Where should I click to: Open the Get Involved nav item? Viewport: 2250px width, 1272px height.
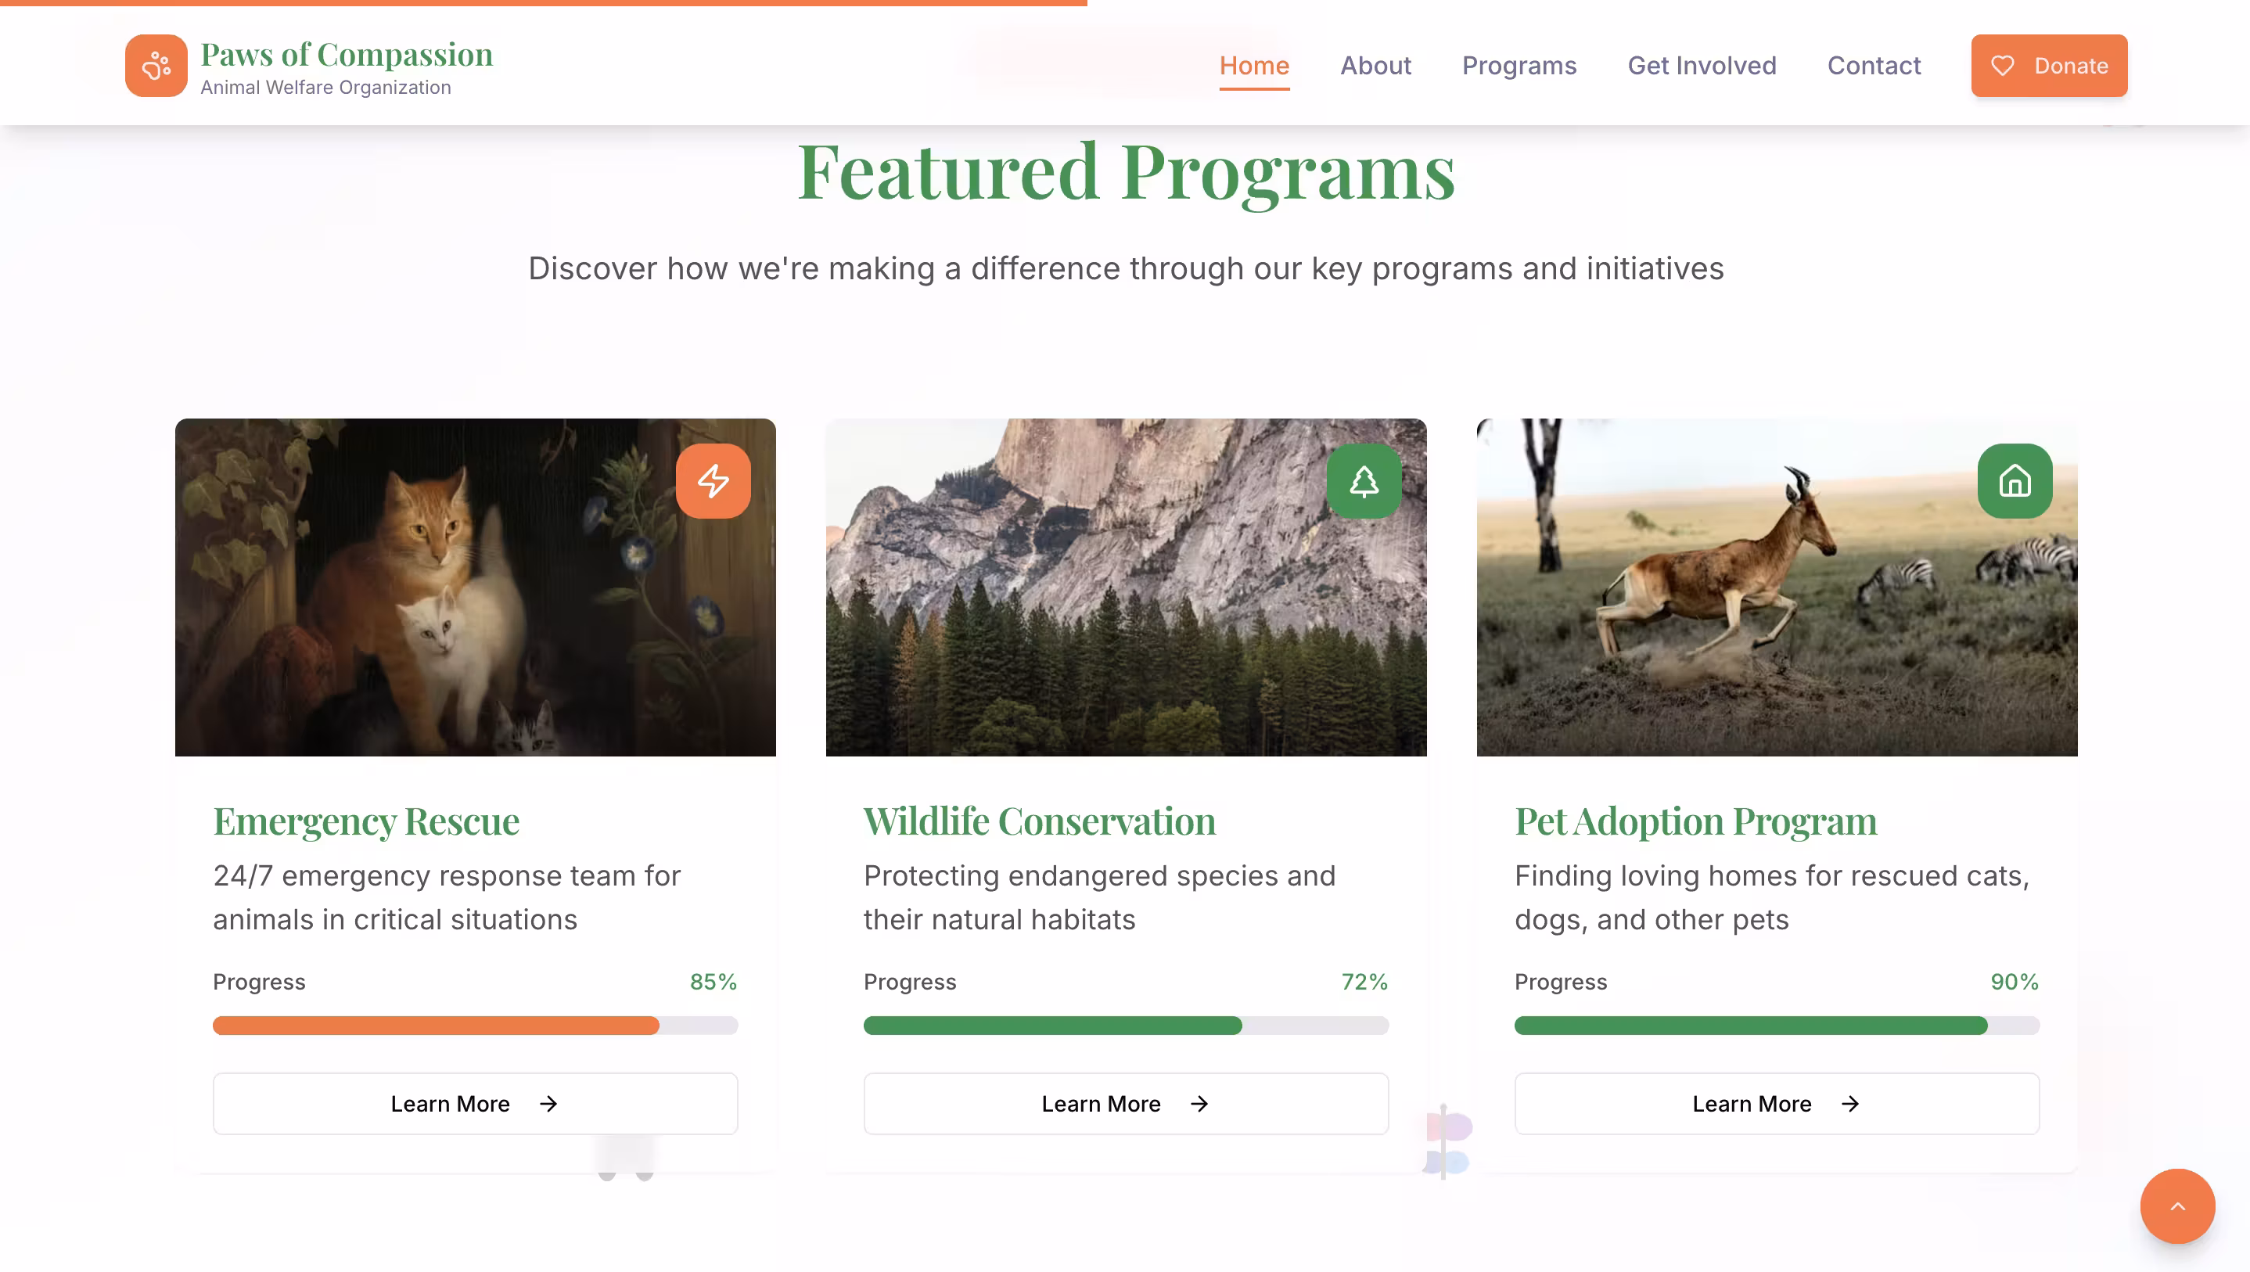point(1702,66)
